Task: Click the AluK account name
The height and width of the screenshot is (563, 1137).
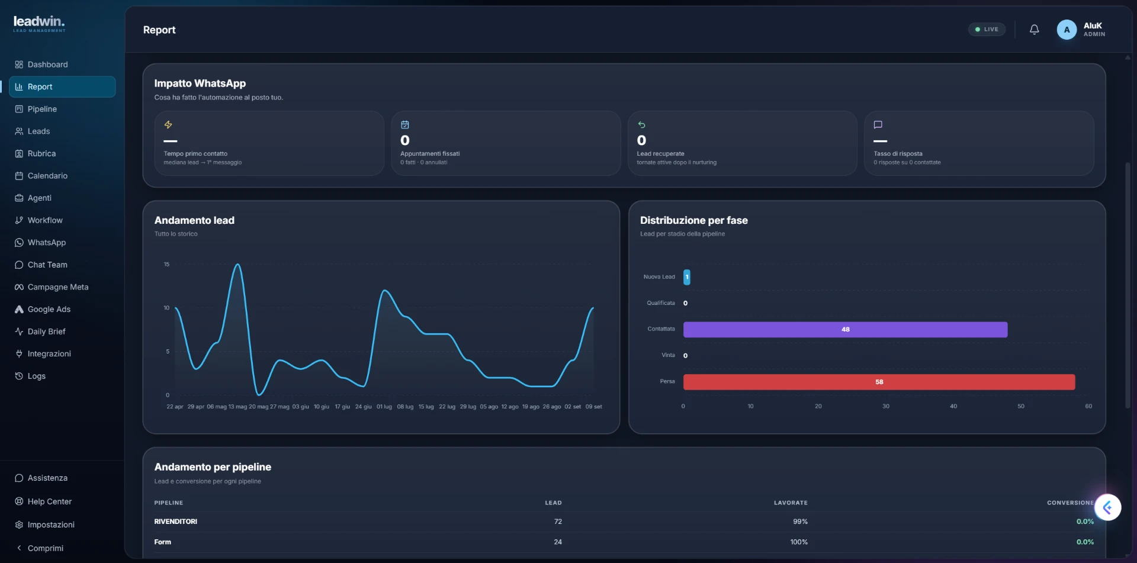Action: pos(1093,25)
